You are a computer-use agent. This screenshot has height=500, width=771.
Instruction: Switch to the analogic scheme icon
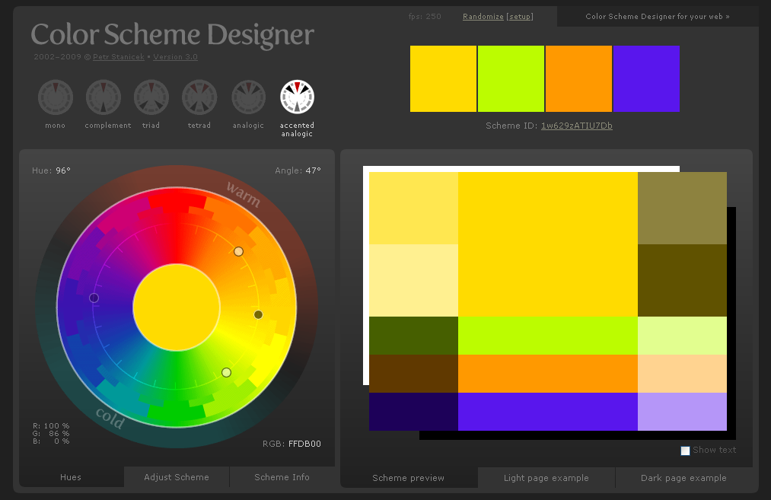point(248,97)
